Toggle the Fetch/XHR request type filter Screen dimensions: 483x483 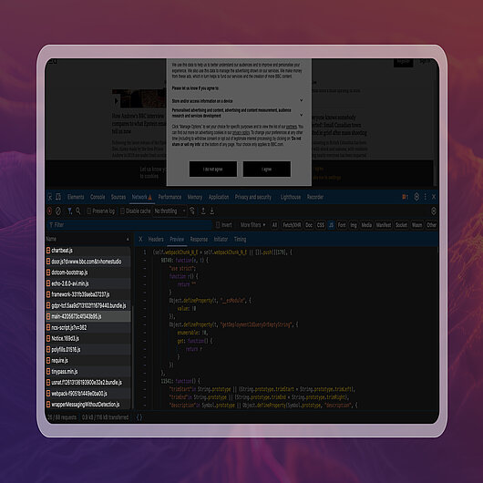point(292,225)
